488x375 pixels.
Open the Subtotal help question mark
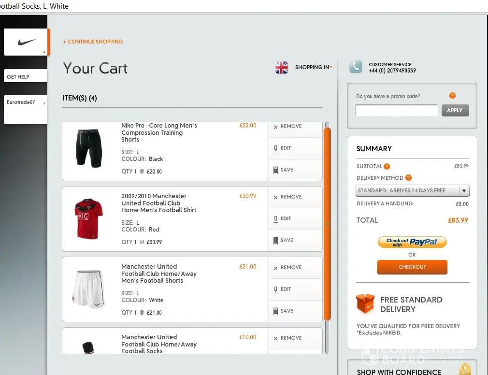pos(387,167)
